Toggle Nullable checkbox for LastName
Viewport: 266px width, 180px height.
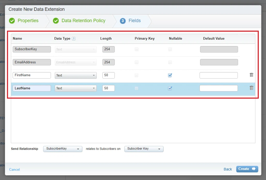pyautogui.click(x=170, y=88)
